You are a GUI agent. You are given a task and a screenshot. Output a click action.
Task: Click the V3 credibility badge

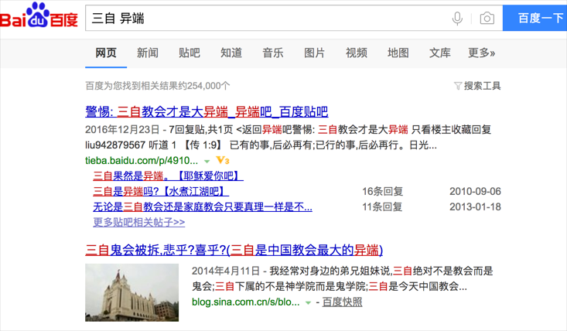223,160
